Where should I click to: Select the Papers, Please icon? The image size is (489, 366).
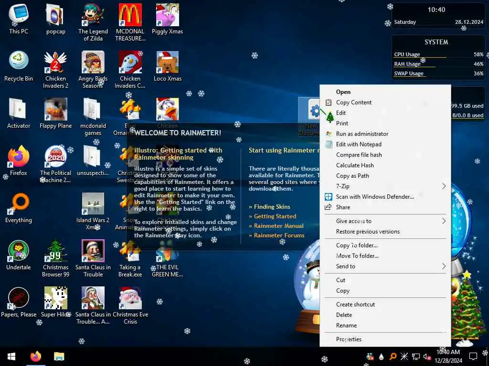pos(19,302)
